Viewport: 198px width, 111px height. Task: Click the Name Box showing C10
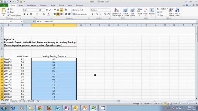point(10,22)
